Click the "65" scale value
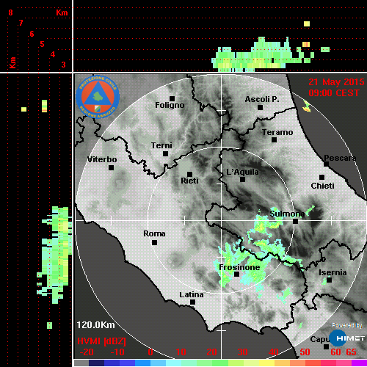The width and height of the screenshot is (367, 367). point(352,352)
